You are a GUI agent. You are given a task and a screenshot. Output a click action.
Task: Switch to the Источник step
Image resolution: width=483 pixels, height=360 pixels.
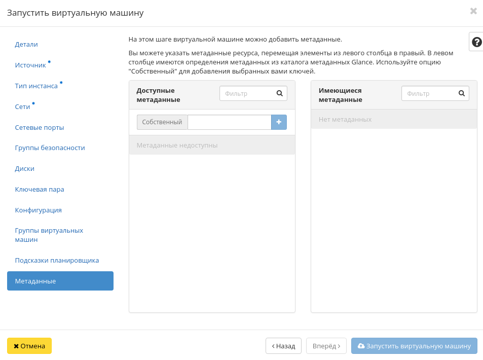30,65
